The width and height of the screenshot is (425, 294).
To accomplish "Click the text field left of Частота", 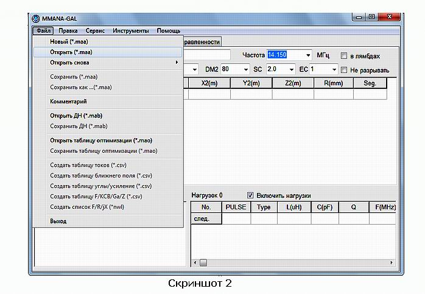I will tap(208, 55).
